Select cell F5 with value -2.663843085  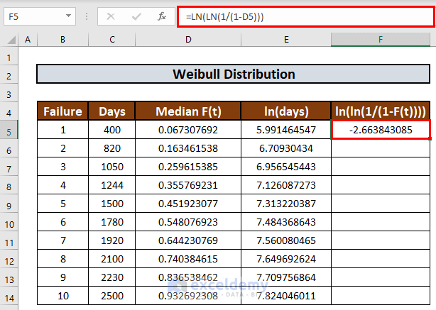pos(381,131)
